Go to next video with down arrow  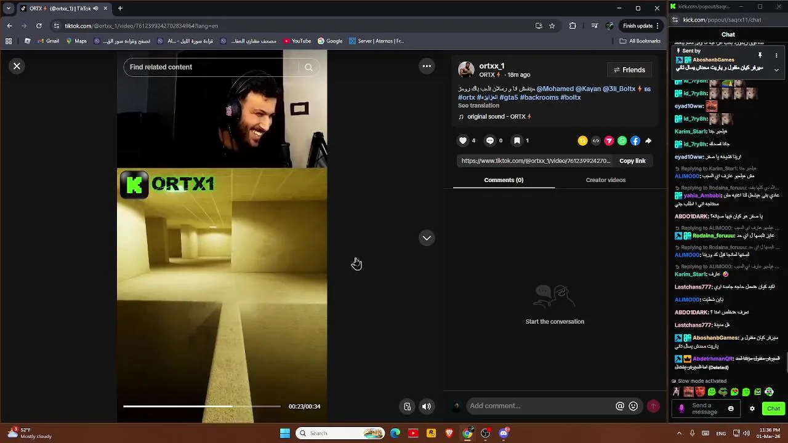click(x=427, y=238)
